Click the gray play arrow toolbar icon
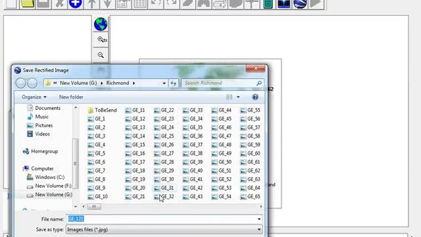This screenshot has width=421, height=237. [x=316, y=4]
